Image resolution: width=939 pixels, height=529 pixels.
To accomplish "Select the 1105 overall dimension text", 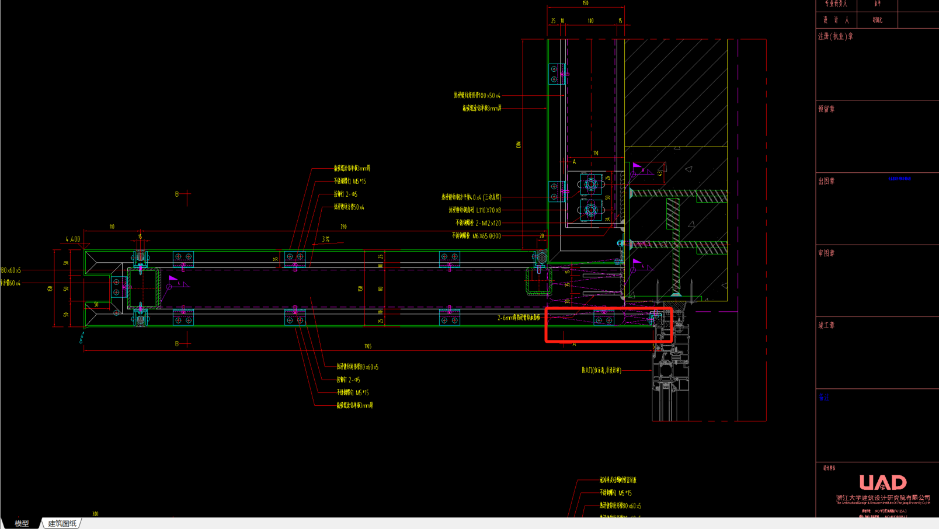I will [x=367, y=346].
